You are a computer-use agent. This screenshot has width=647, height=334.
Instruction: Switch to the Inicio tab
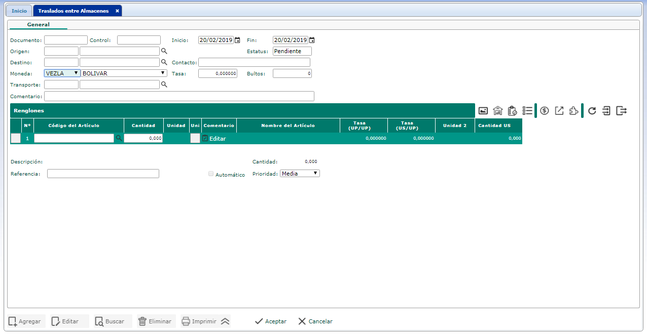(19, 11)
